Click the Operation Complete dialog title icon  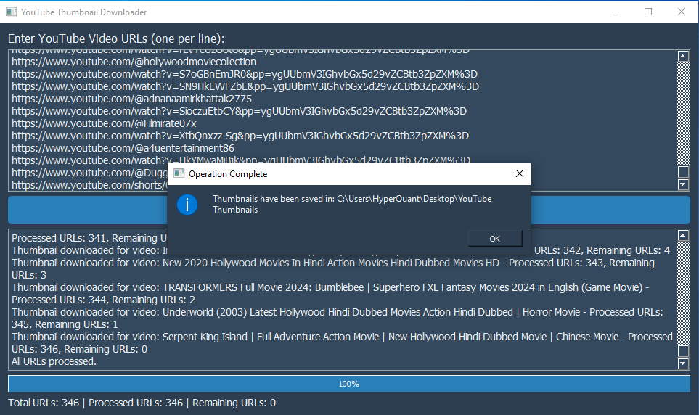(x=179, y=174)
